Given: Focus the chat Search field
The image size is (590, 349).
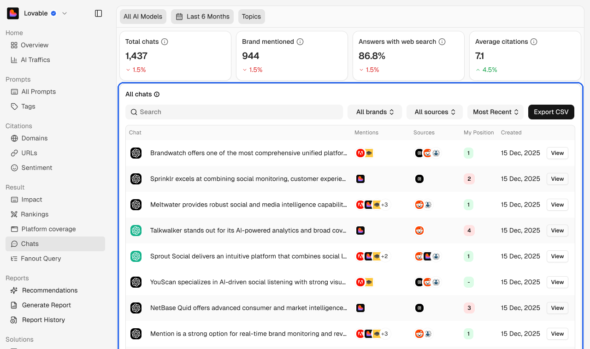Looking at the screenshot, I should 234,112.
